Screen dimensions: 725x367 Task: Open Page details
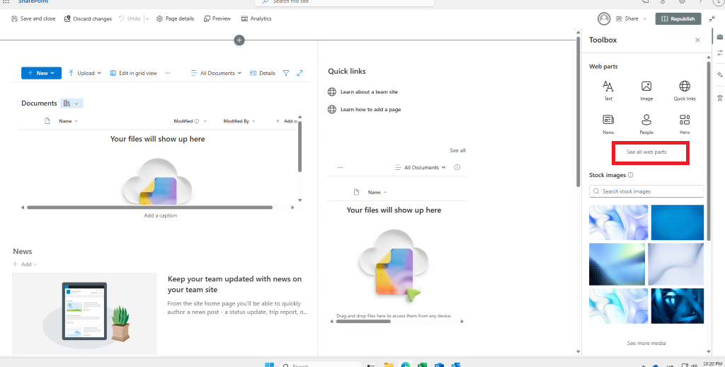pyautogui.click(x=176, y=18)
